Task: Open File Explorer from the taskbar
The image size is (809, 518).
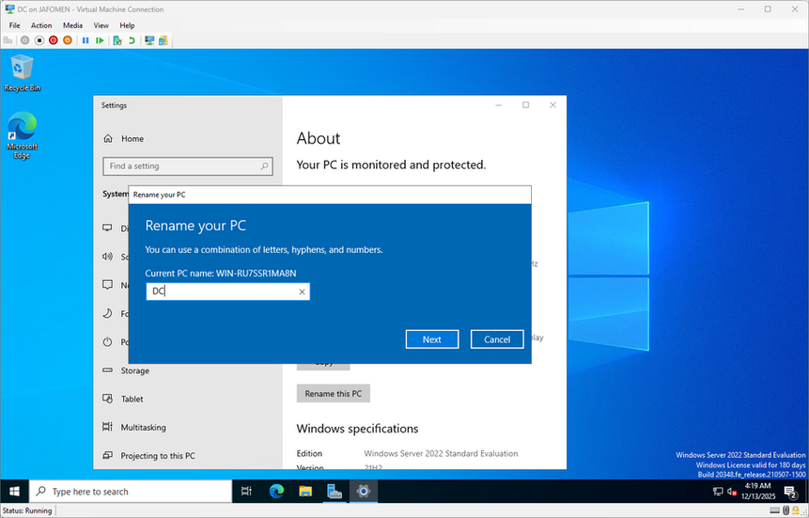Action: coord(305,491)
